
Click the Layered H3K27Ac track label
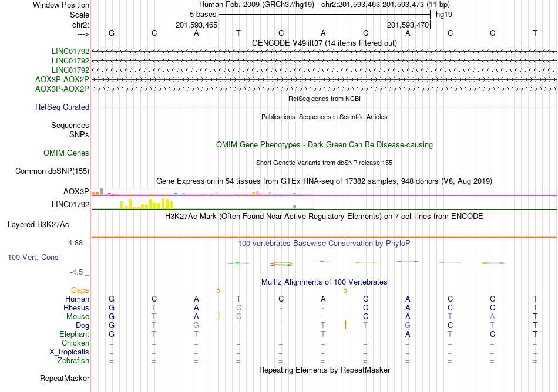[38, 225]
